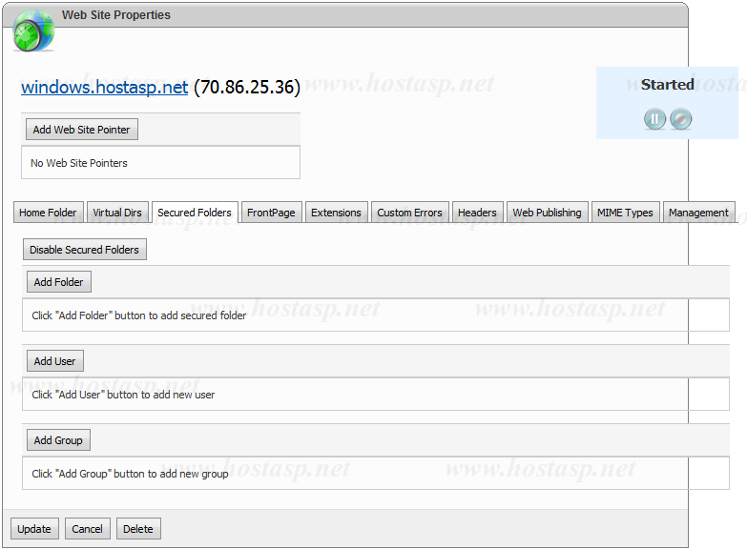Click the Add Group button
This screenshot has width=747, height=549.
click(58, 440)
